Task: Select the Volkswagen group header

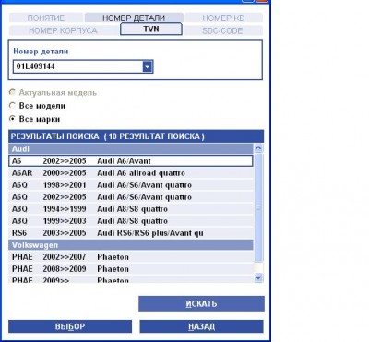Action: [131, 245]
